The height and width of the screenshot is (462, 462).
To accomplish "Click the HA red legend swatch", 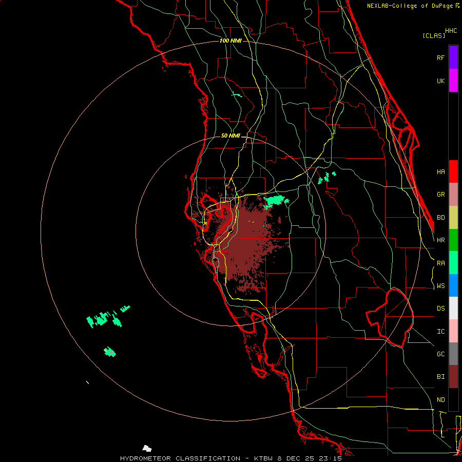I will click(x=453, y=171).
